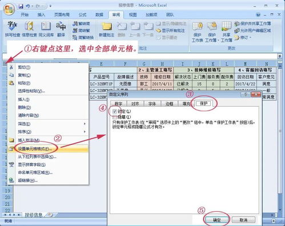The width and height of the screenshot is (285, 226).
Task: Switch to the Fill (填充) tab in the dialog
Action: coord(186,104)
